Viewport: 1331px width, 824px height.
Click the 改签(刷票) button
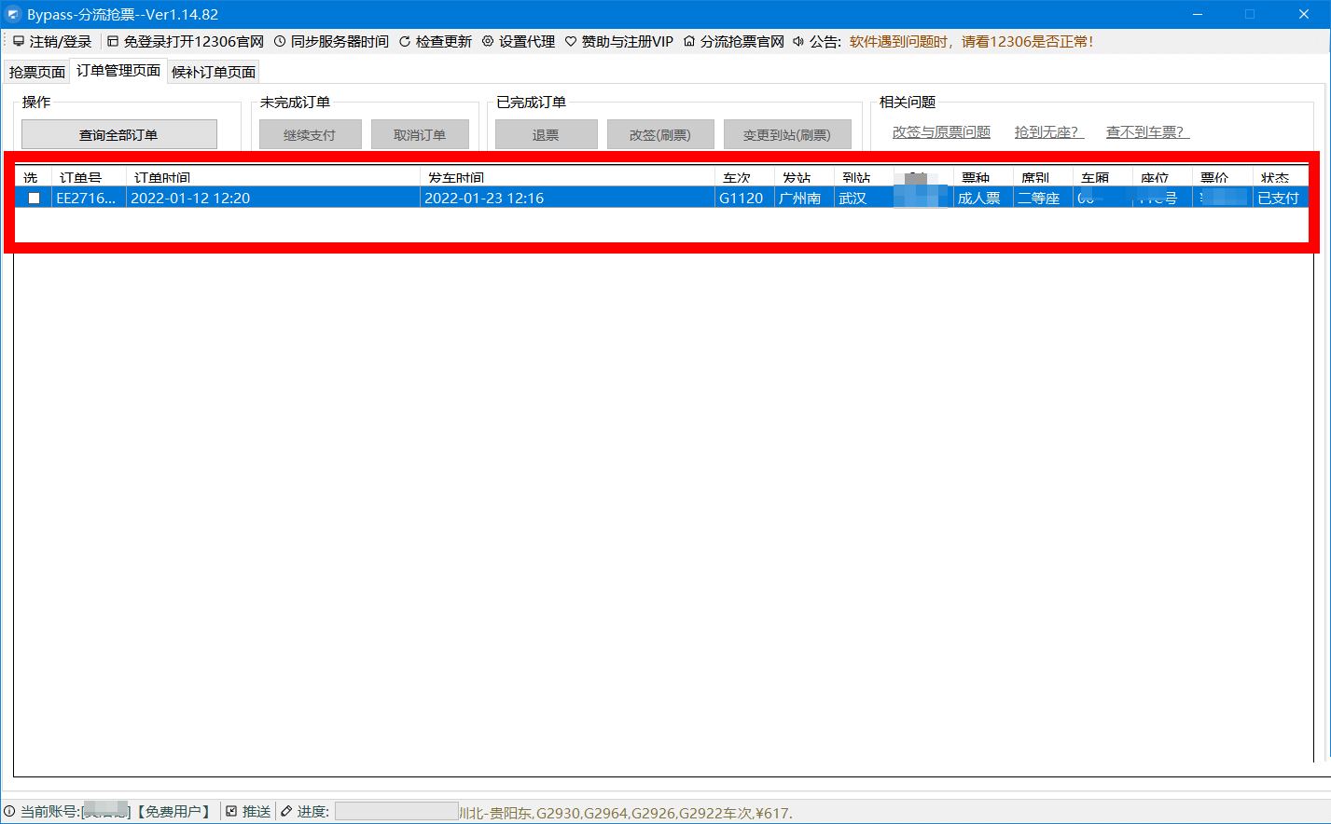tap(659, 135)
